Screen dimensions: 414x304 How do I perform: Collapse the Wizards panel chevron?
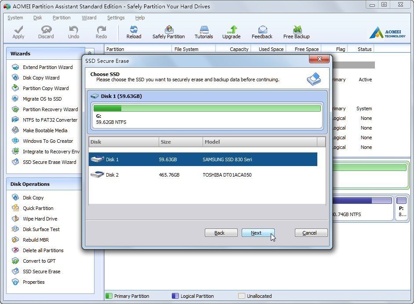point(90,53)
